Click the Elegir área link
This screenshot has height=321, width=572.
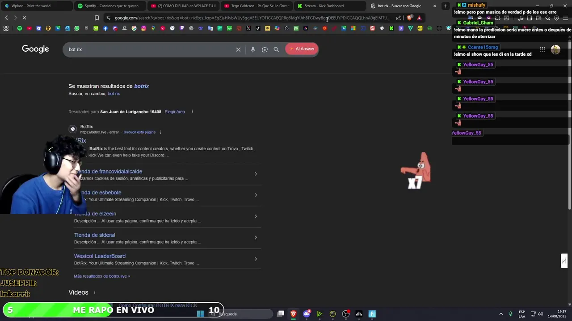[x=175, y=112]
